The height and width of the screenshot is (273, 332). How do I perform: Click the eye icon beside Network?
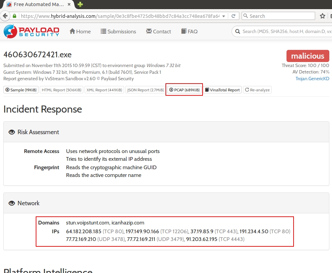[12, 203]
